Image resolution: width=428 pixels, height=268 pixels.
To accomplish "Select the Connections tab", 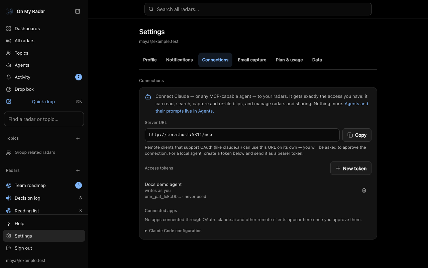I will [215, 60].
